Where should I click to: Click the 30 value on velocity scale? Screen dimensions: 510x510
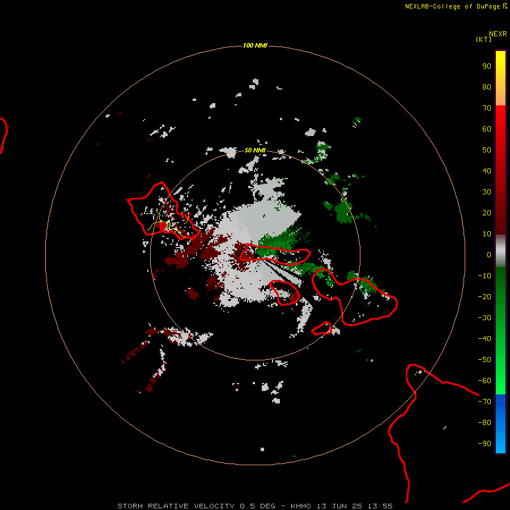pos(487,192)
